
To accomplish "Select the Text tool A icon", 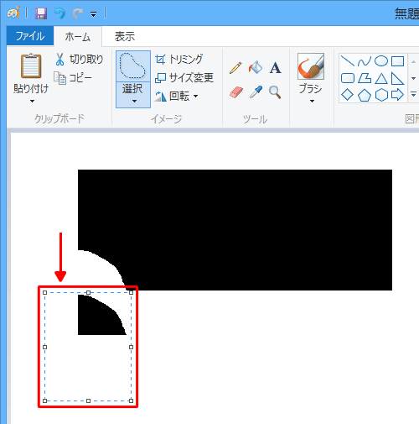I will click(x=275, y=68).
